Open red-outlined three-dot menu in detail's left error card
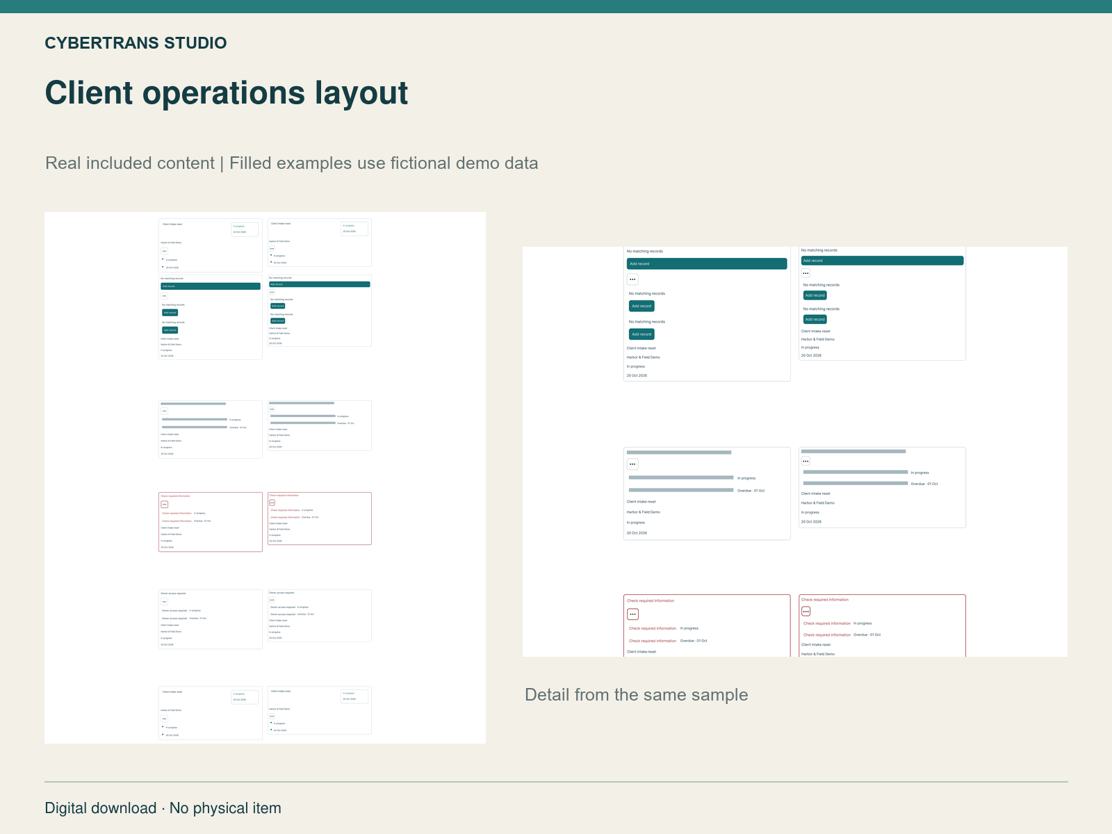 632,614
